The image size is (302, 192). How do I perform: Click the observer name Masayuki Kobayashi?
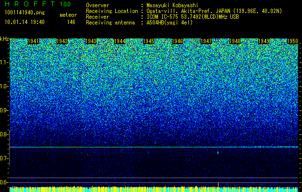tap(172, 5)
